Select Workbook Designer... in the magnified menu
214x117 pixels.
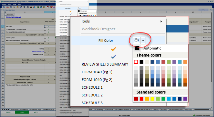100,29
